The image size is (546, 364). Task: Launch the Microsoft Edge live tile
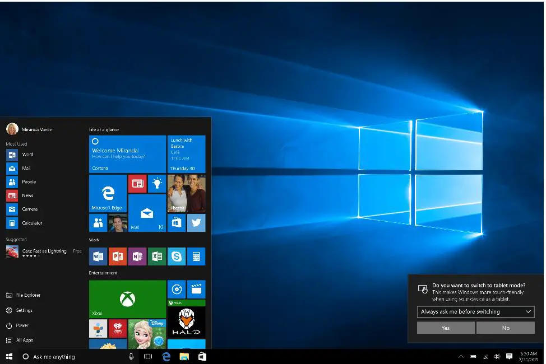pyautogui.click(x=108, y=193)
